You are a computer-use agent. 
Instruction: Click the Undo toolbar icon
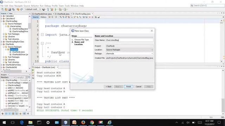pyautogui.click(x=18, y=9)
